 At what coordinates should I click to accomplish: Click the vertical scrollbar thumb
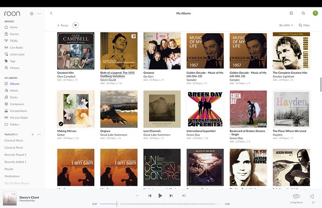click(x=321, y=84)
